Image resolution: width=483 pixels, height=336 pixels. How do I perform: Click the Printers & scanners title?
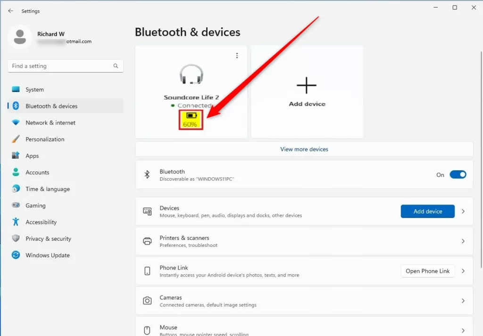click(184, 238)
